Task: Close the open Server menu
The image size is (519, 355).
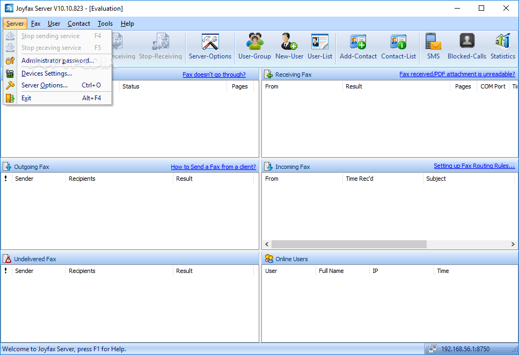Action: pos(15,24)
